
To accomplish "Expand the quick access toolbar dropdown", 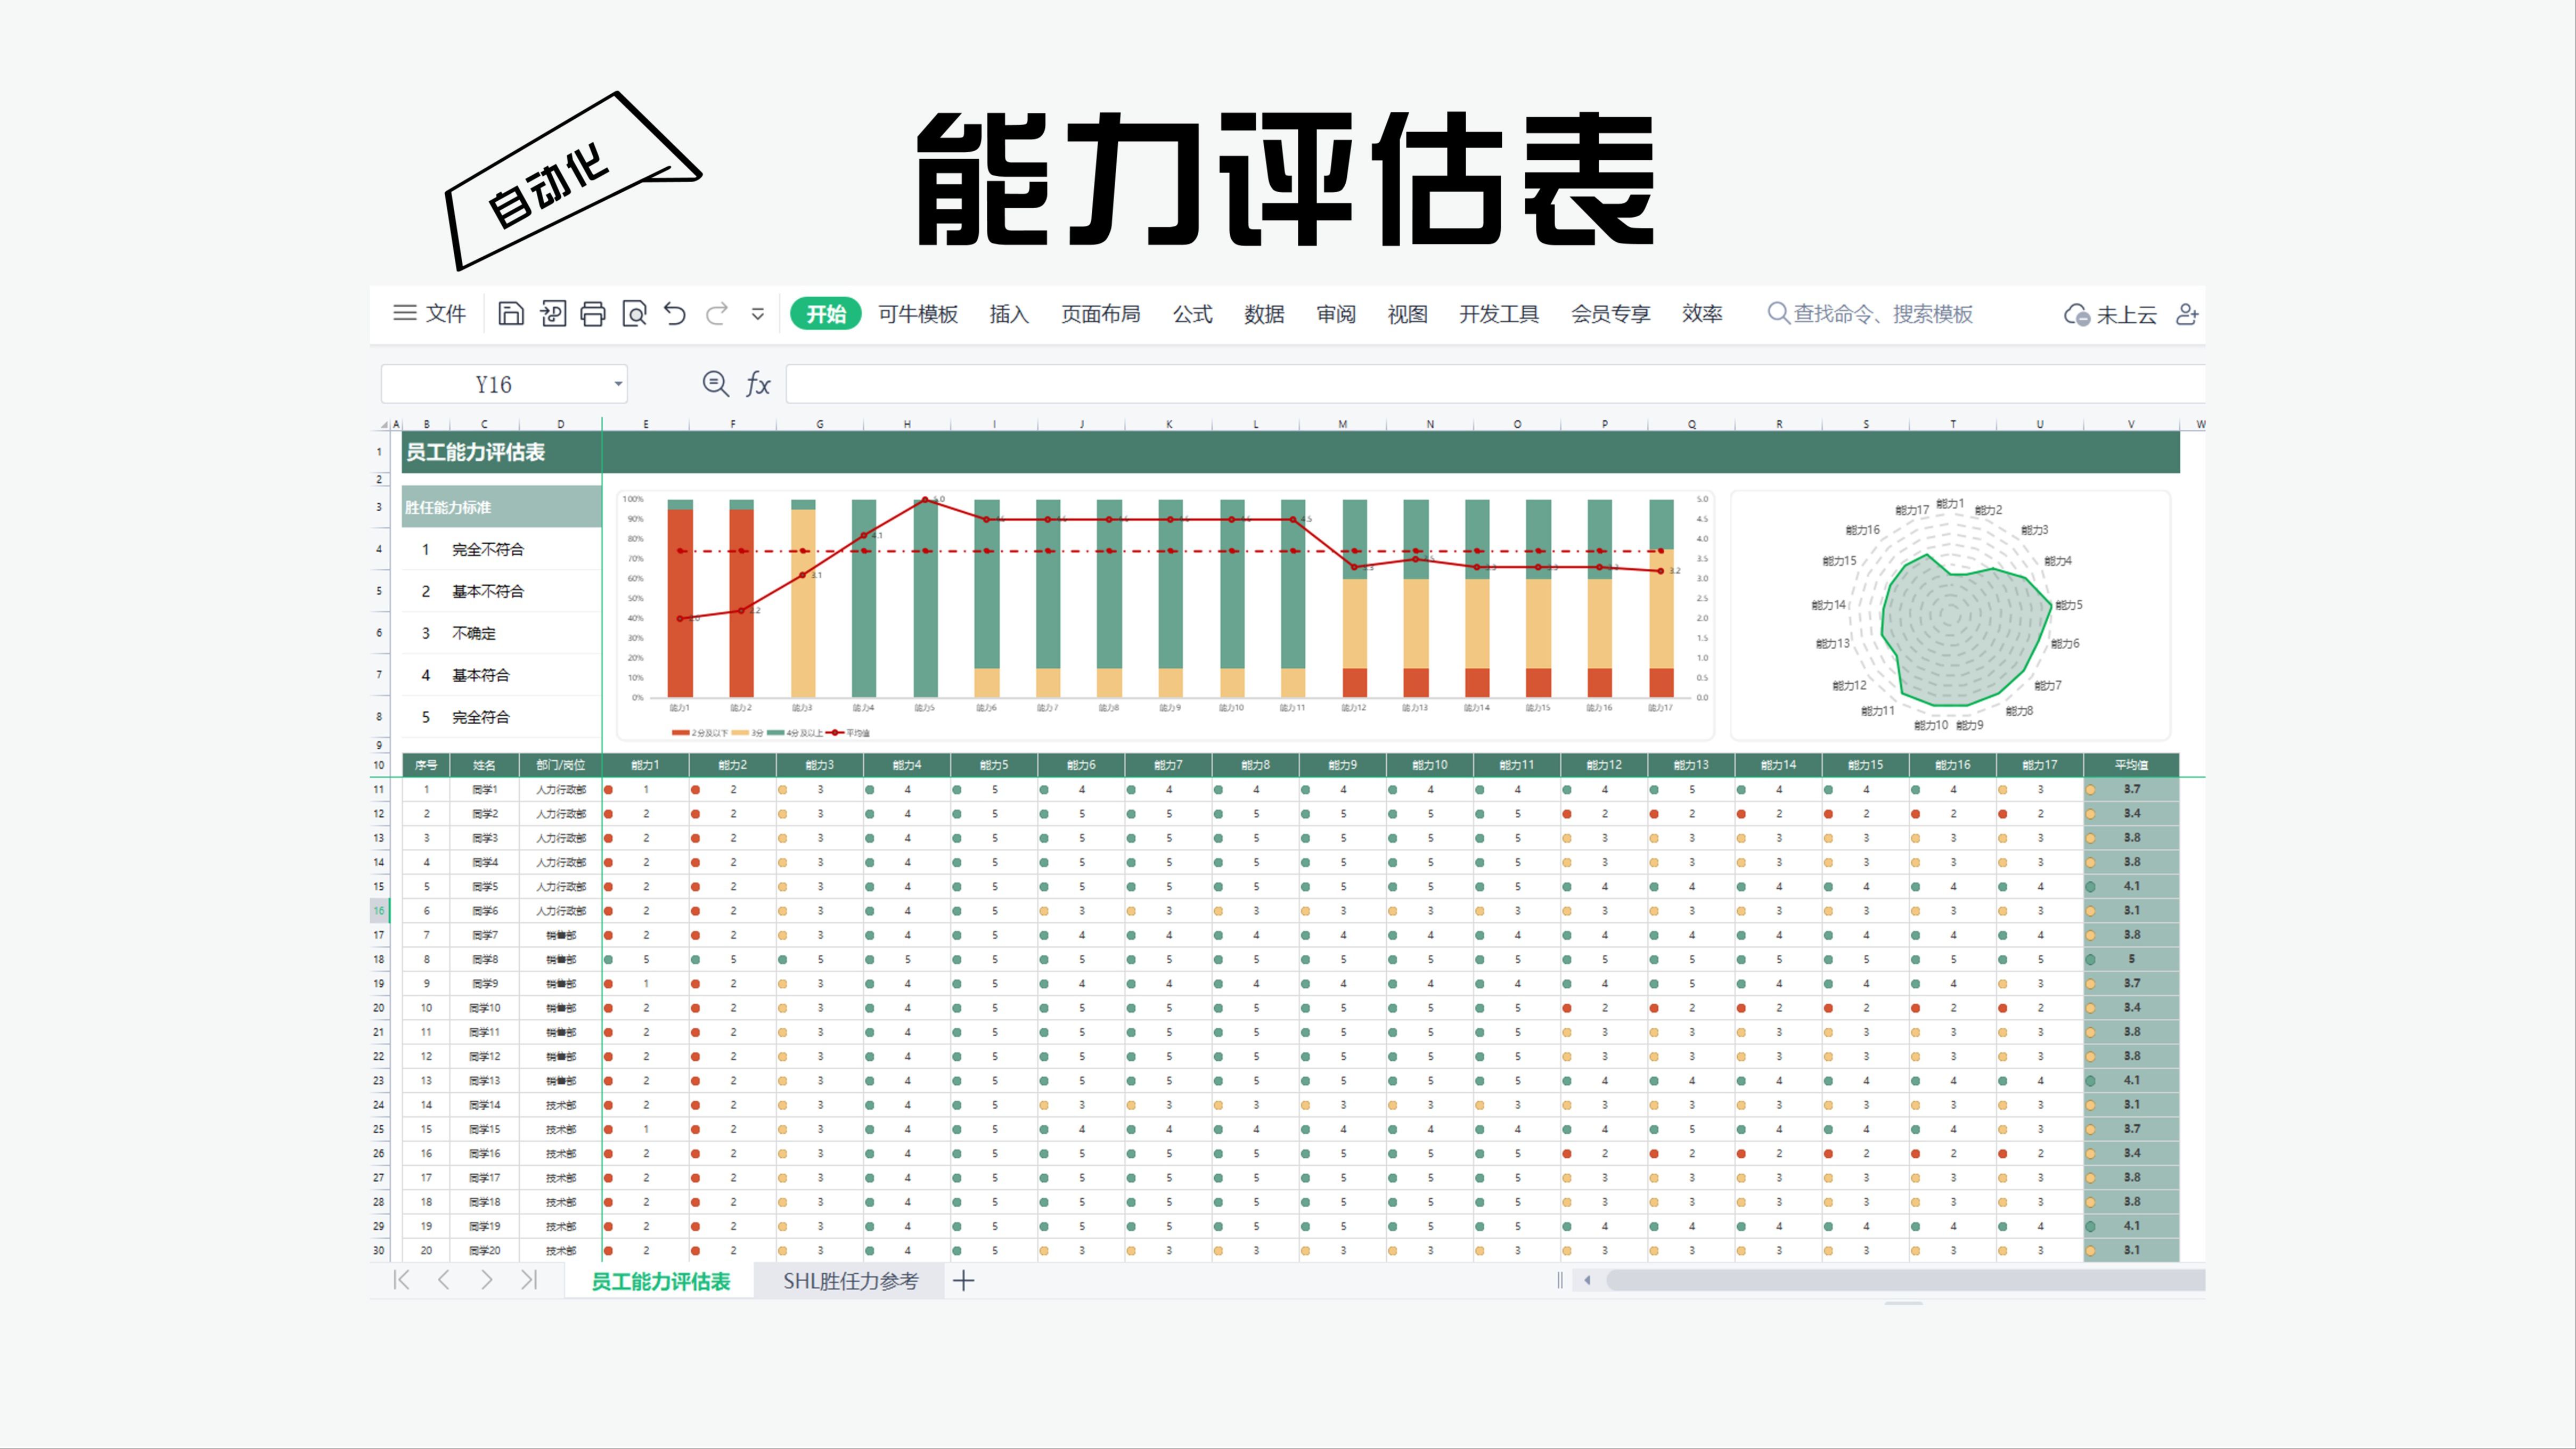I will (758, 314).
